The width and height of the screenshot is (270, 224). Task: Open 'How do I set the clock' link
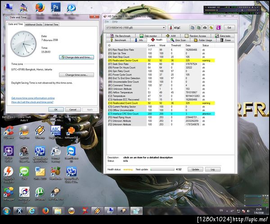(x=32, y=102)
